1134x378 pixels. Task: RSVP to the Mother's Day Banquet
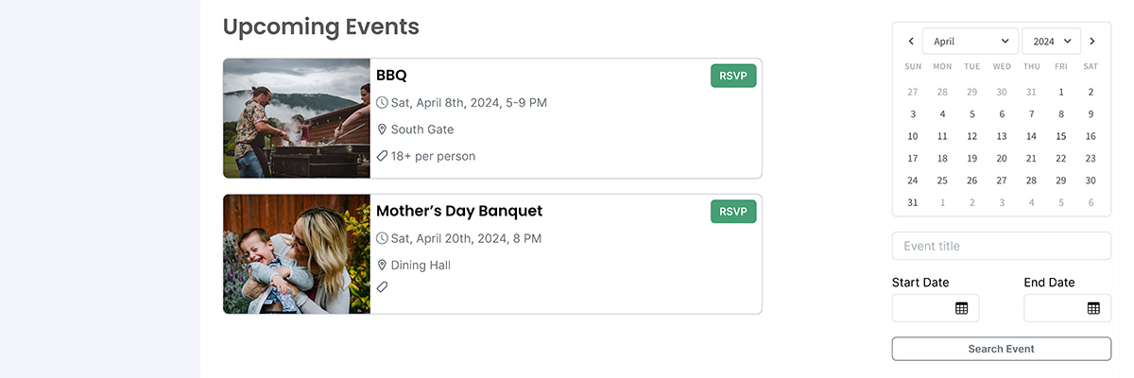pyautogui.click(x=733, y=212)
